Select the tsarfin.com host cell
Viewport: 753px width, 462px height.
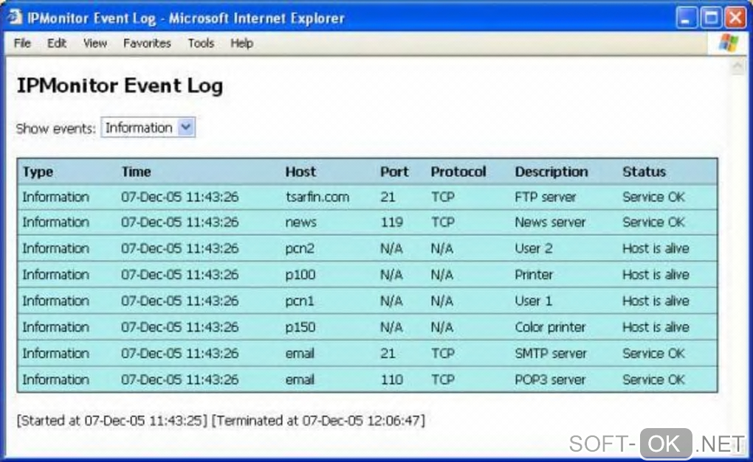(317, 197)
